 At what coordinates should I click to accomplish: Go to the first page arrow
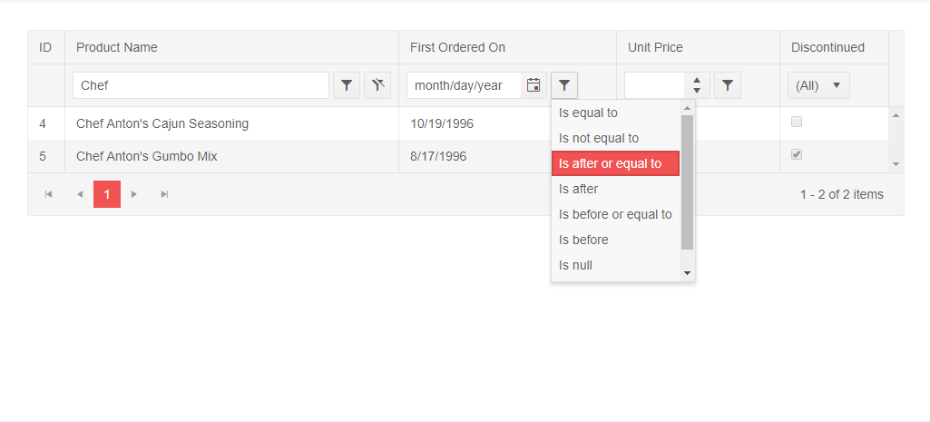(49, 194)
